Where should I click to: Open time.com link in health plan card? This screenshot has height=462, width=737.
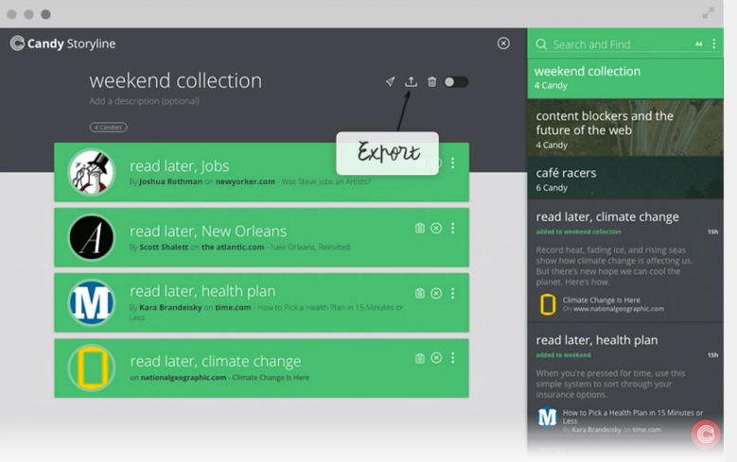pyautogui.click(x=233, y=308)
